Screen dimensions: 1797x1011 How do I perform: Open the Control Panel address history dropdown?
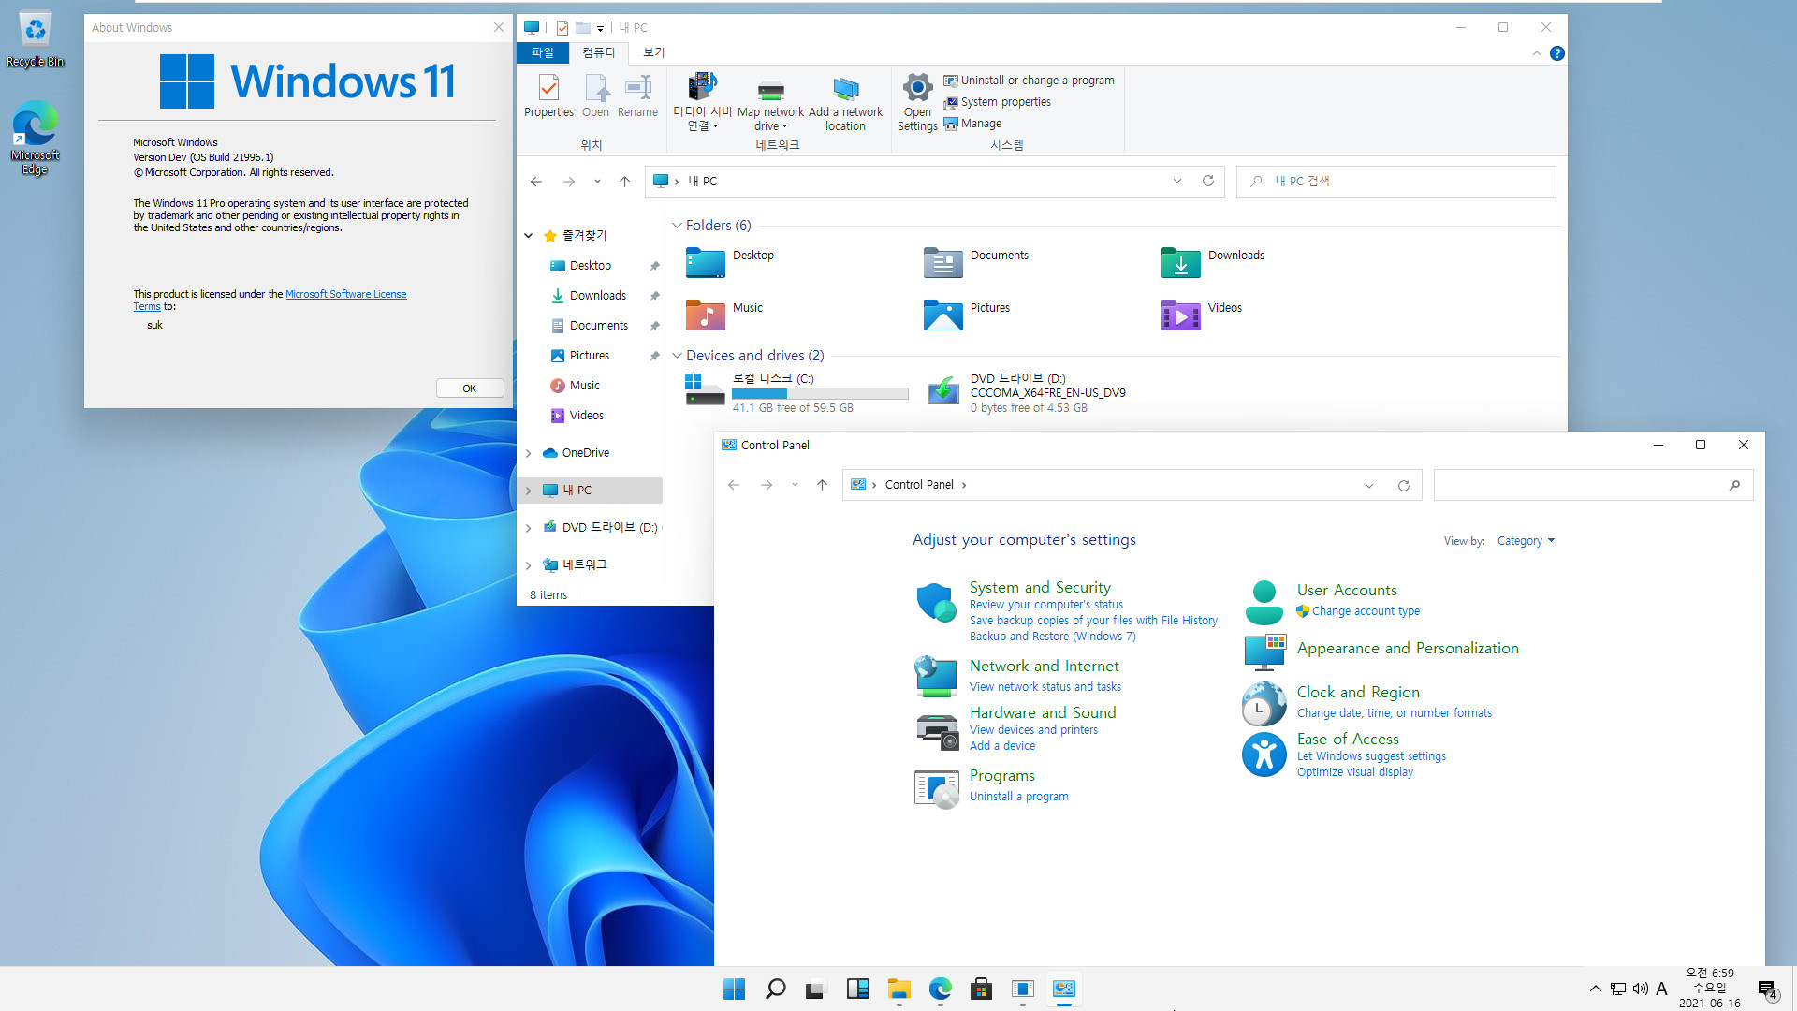[x=1369, y=485]
